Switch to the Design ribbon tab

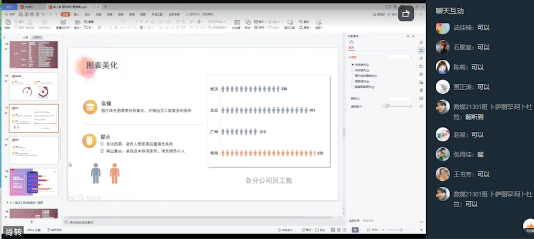(88, 14)
